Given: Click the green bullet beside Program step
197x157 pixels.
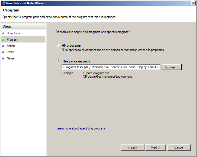Looking at the screenshot, I should pyautogui.click(x=3, y=40).
